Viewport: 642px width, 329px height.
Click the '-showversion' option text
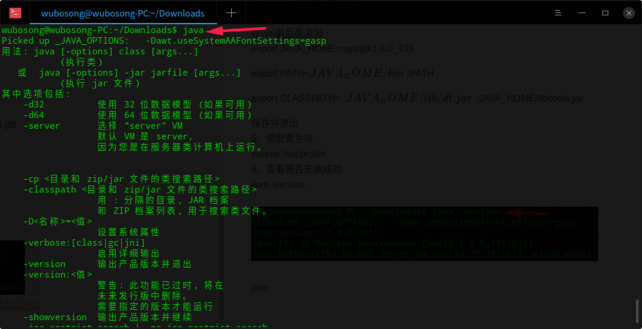click(x=55, y=318)
